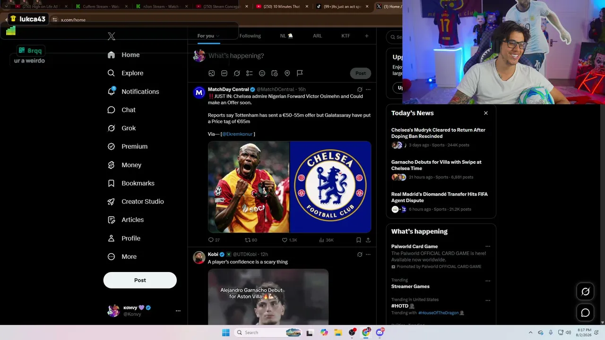The width and height of the screenshot is (605, 340).
Task: Open the Premium page
Action: click(x=128, y=146)
